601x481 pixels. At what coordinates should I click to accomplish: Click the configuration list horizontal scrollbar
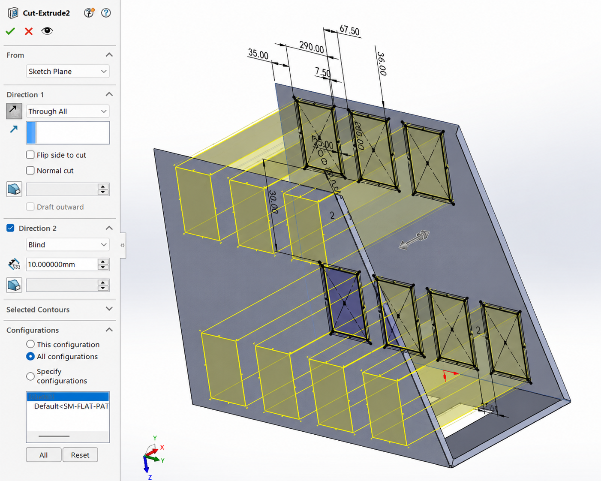coord(54,436)
